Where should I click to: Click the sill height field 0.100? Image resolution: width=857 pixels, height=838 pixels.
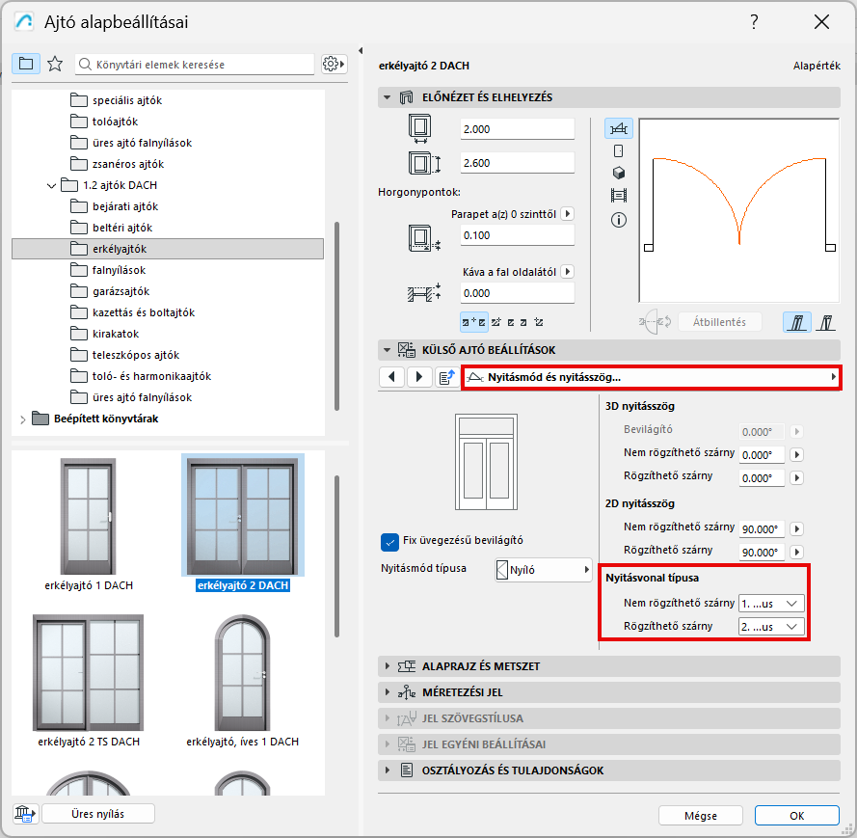[517, 235]
